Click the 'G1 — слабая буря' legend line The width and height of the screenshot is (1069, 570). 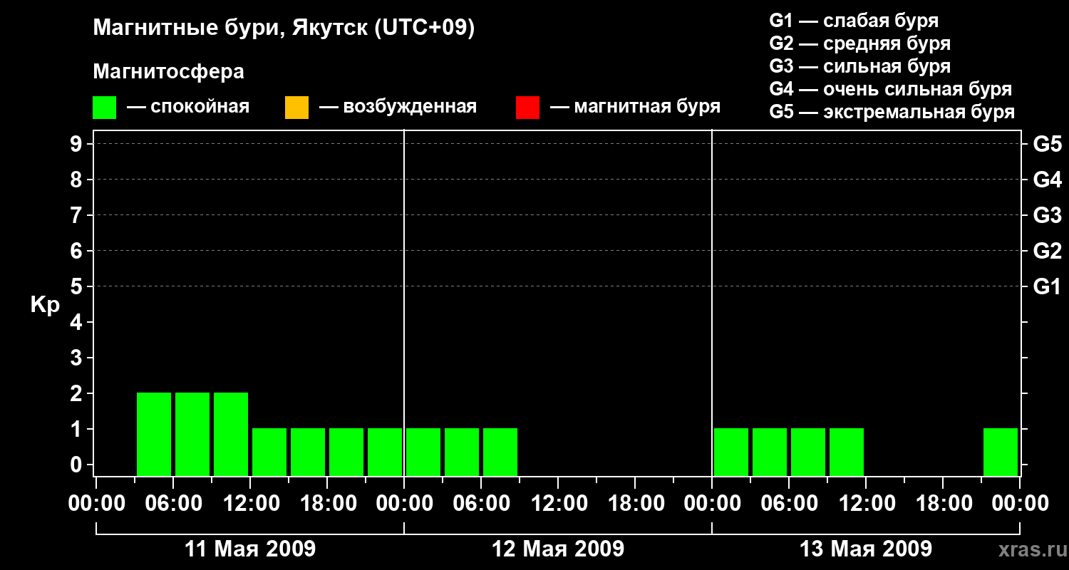854,21
